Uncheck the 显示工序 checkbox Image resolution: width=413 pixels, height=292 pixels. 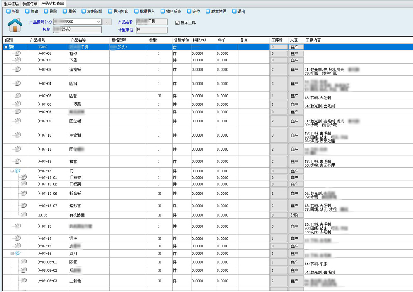pos(178,23)
